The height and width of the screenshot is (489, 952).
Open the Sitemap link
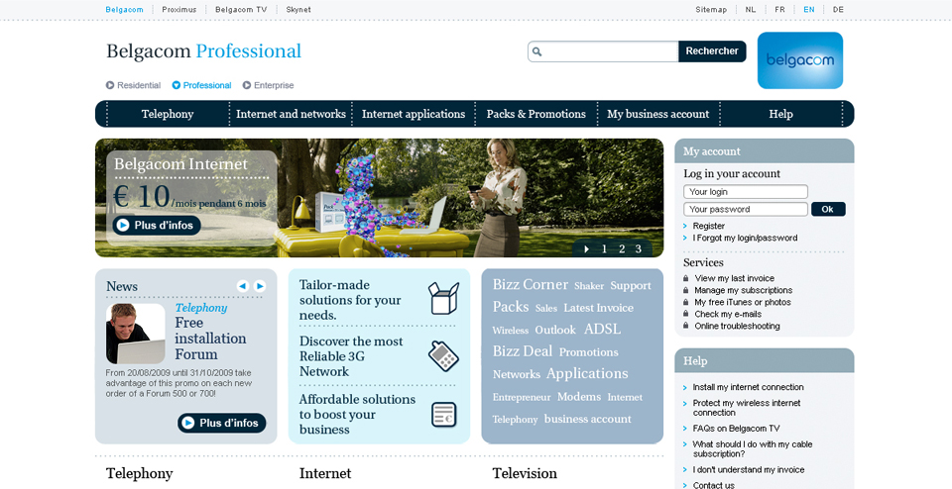pos(711,10)
